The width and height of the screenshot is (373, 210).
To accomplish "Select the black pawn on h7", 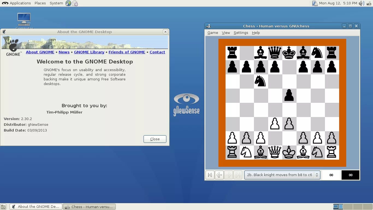I will pyautogui.click(x=332, y=67).
